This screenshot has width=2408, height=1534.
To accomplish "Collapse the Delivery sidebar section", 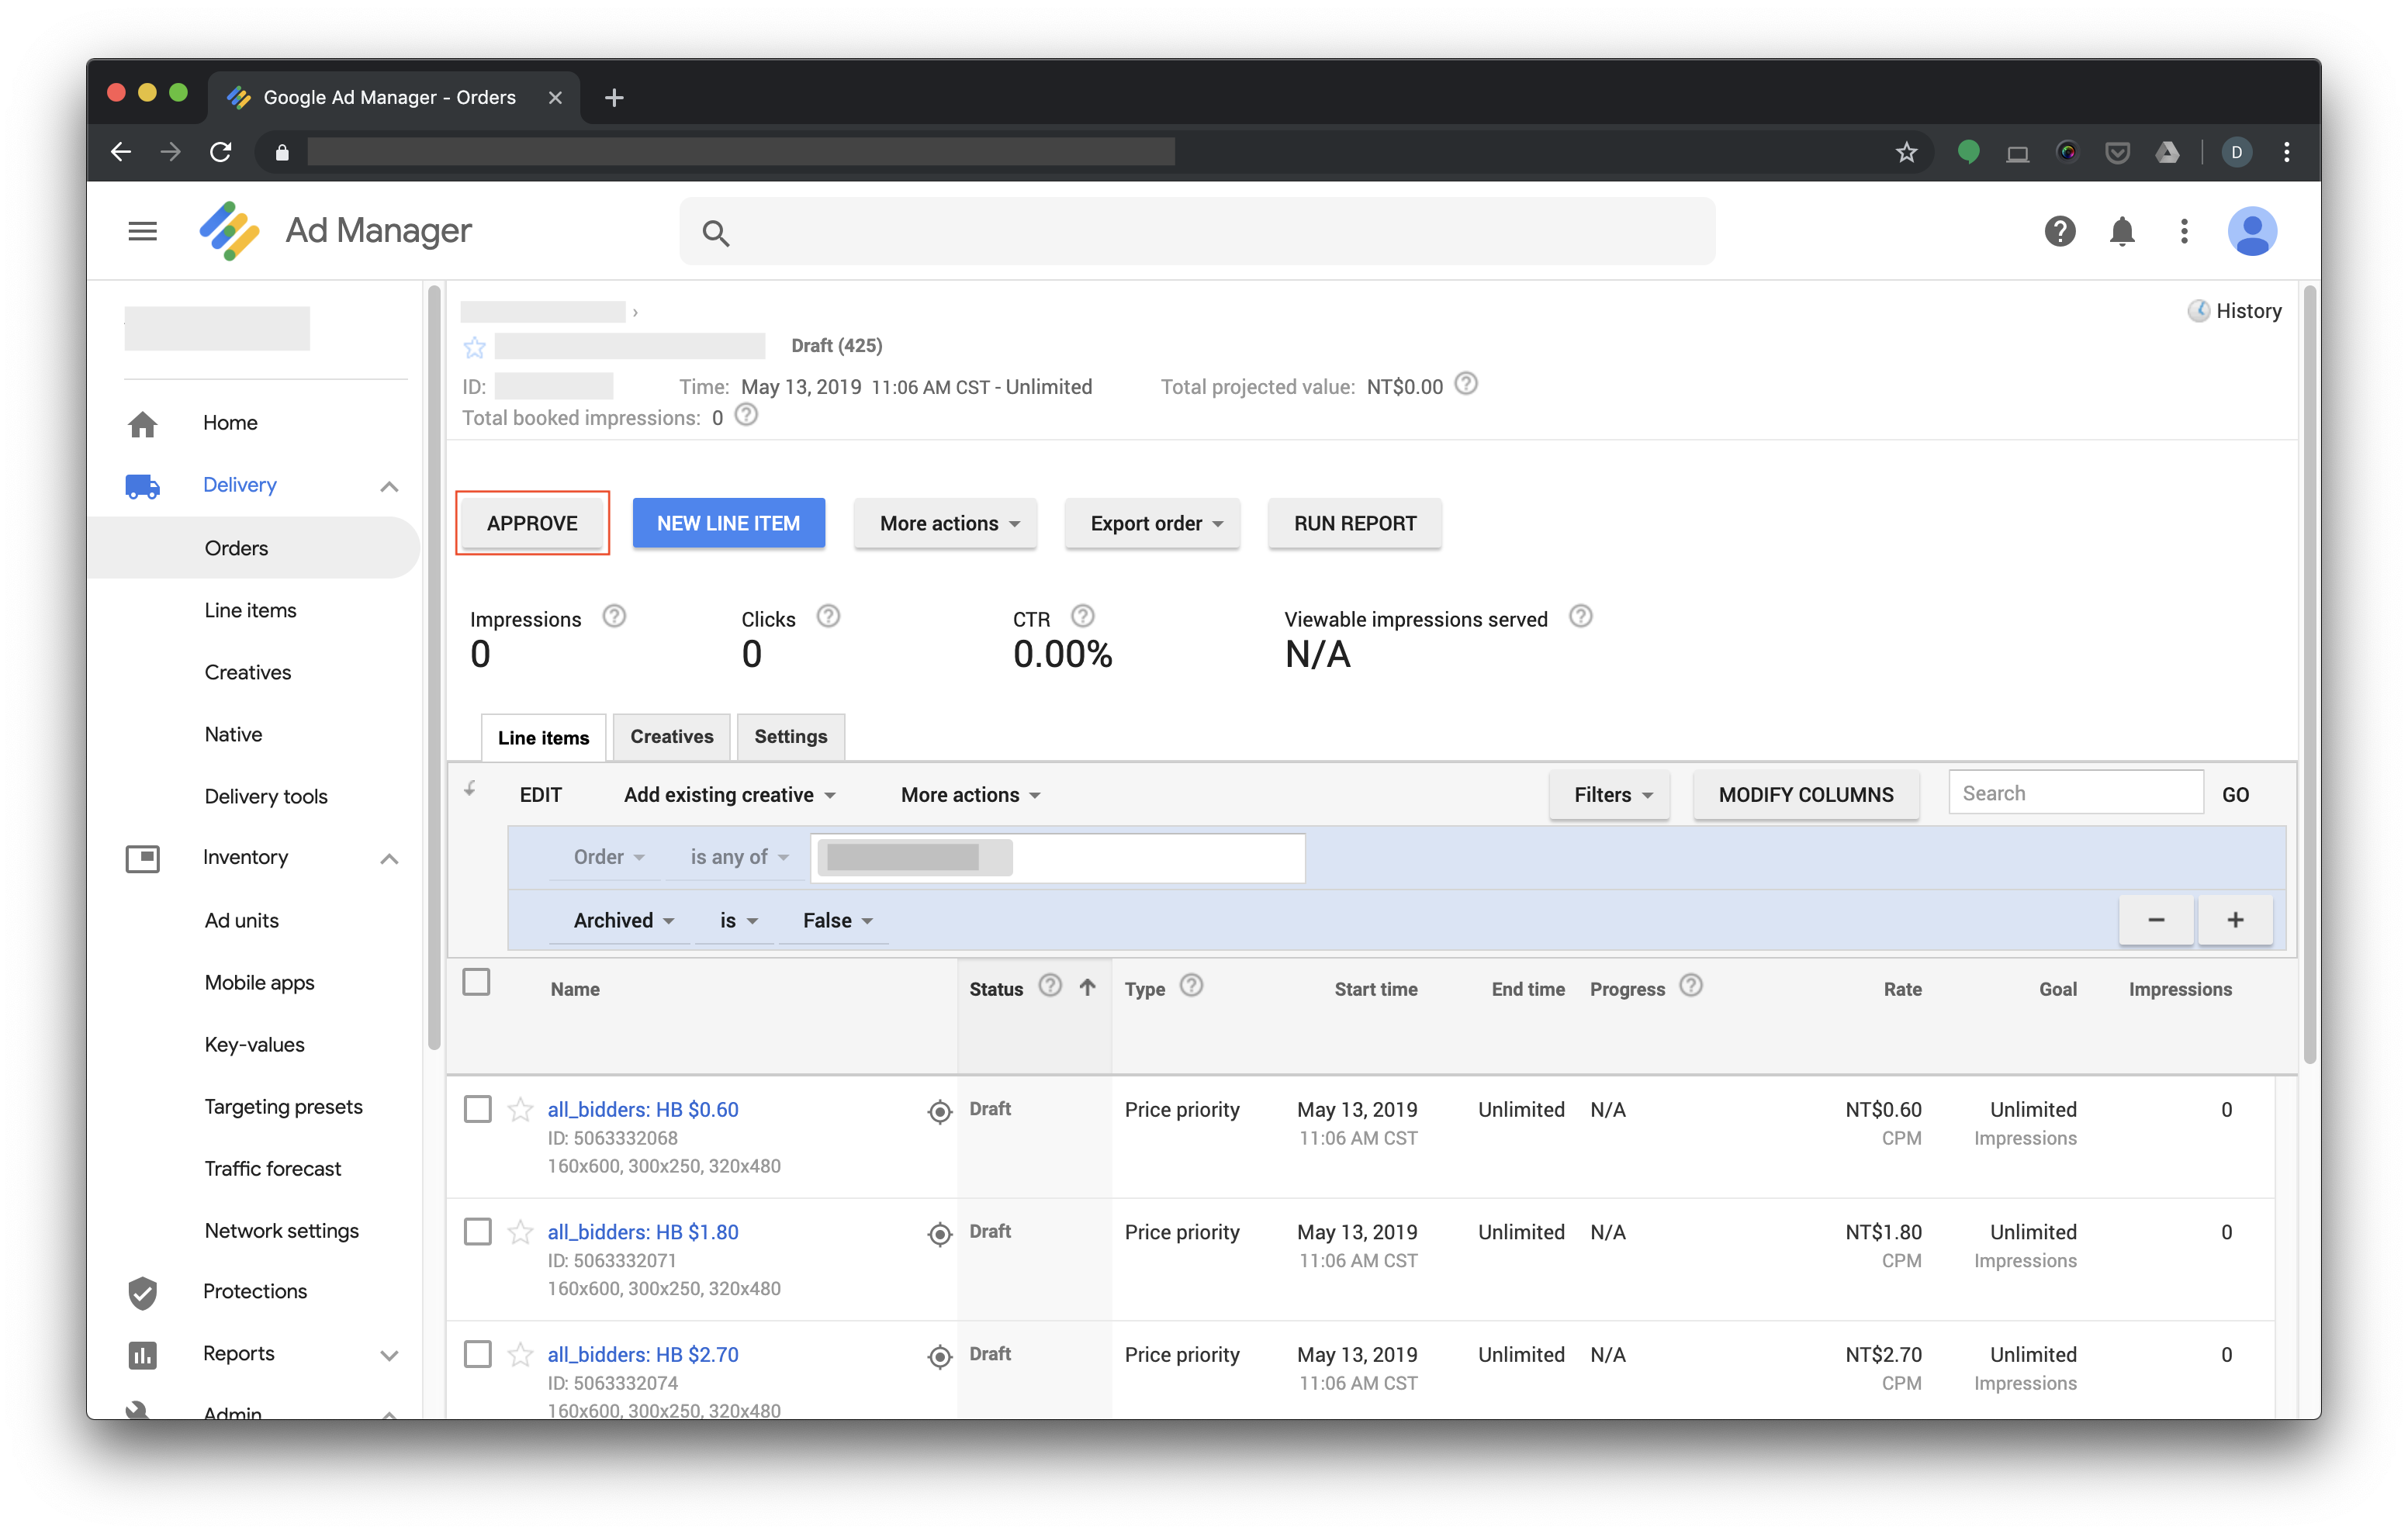I will tap(389, 486).
